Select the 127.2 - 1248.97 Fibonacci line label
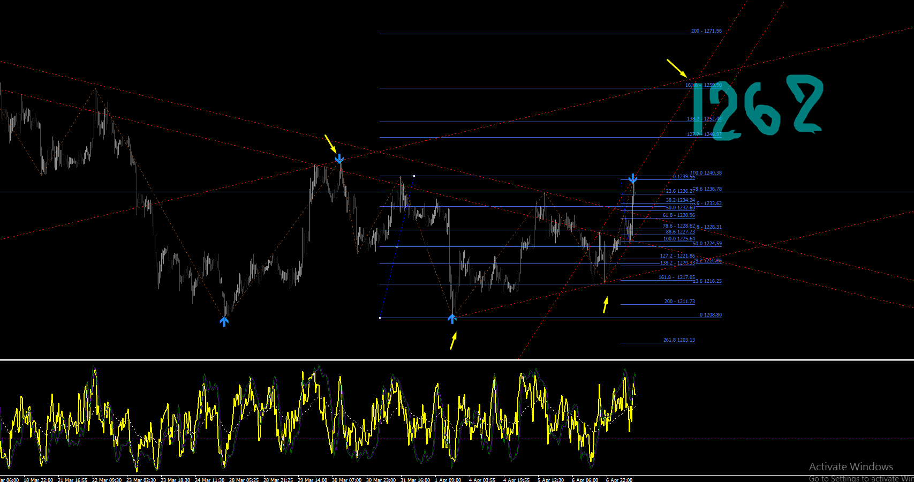The image size is (914, 482). click(704, 134)
